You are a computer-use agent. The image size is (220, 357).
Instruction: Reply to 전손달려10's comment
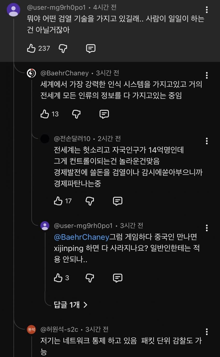pyautogui.click(x=118, y=201)
